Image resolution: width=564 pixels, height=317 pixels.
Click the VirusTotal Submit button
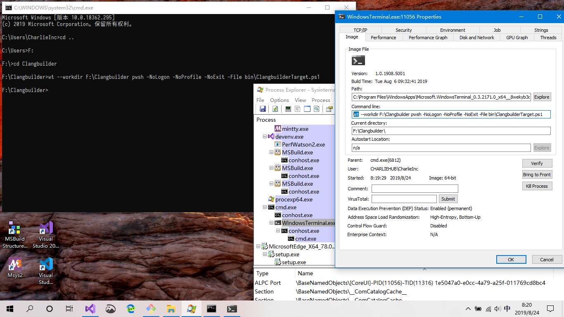coord(448,199)
